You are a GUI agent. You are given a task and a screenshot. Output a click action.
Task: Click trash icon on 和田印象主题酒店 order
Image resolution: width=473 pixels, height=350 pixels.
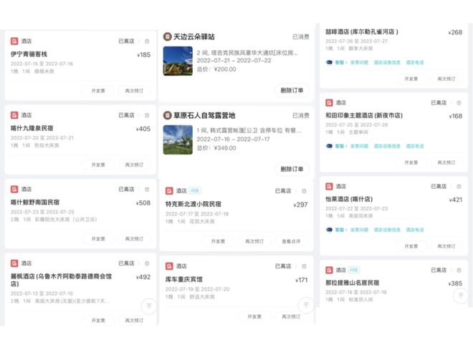(x=459, y=103)
